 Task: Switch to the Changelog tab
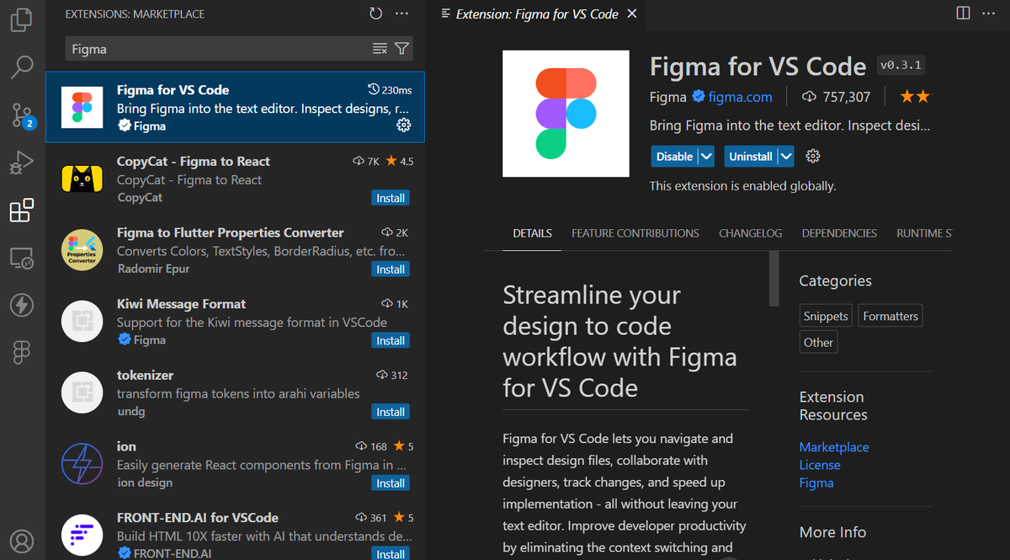coord(750,233)
